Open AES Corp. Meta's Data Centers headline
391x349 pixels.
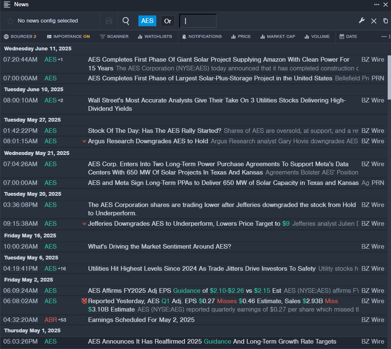coord(218,168)
